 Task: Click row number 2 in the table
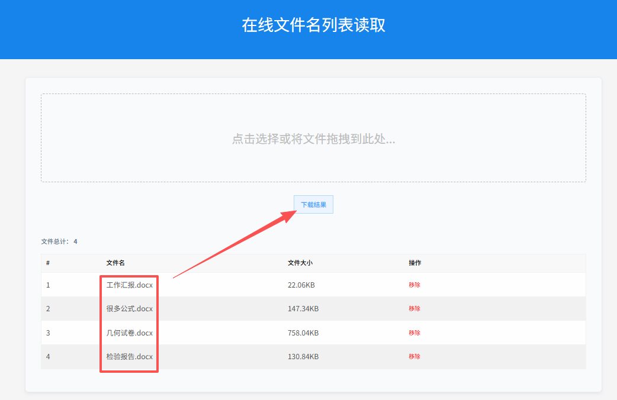(47, 308)
